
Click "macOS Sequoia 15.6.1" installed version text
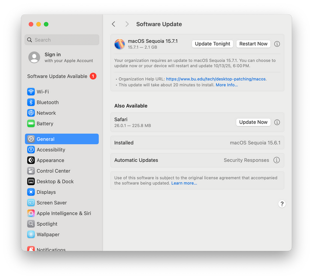click(x=255, y=143)
